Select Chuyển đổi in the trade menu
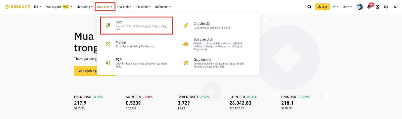This screenshot has width=402, height=119. 216,25
